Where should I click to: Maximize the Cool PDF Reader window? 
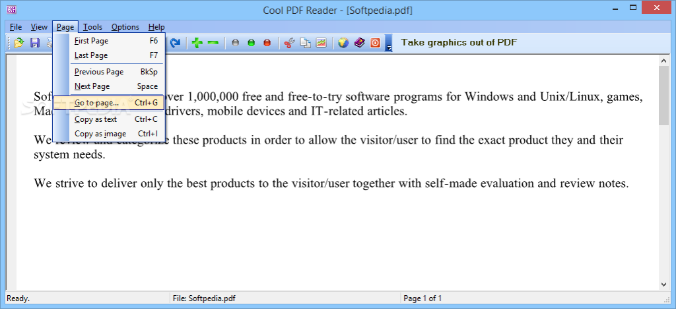pyautogui.click(x=633, y=8)
